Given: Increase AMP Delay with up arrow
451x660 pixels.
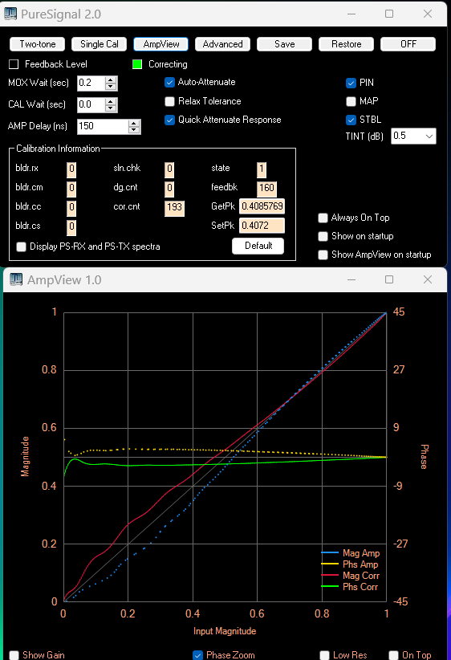Looking at the screenshot, I should point(134,124).
